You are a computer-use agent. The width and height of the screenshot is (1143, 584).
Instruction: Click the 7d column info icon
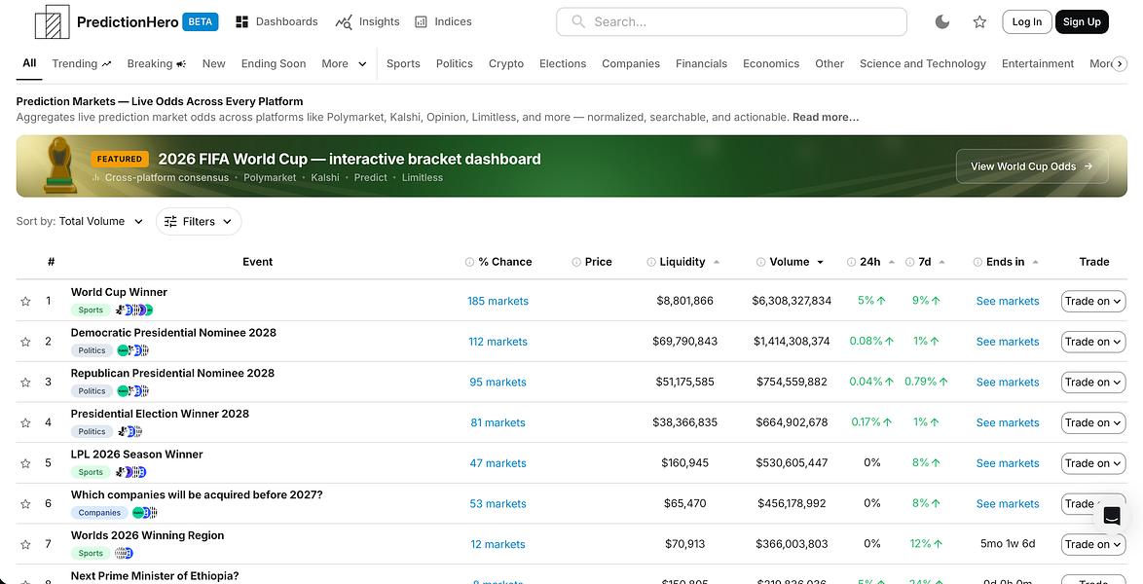pyautogui.click(x=909, y=262)
